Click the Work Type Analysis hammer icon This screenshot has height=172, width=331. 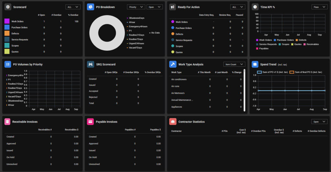coord(173,64)
